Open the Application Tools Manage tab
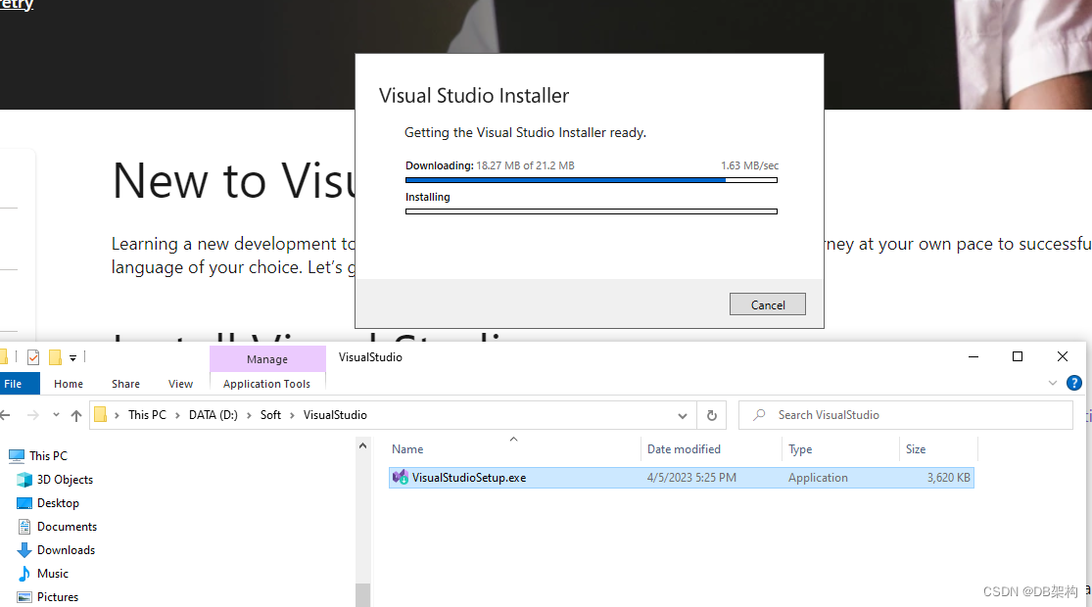Screen dimensions: 1092x607 click(x=266, y=358)
